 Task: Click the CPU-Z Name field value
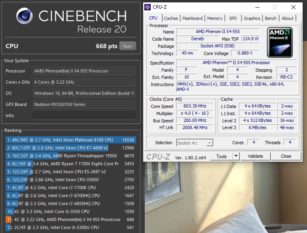(x=218, y=31)
